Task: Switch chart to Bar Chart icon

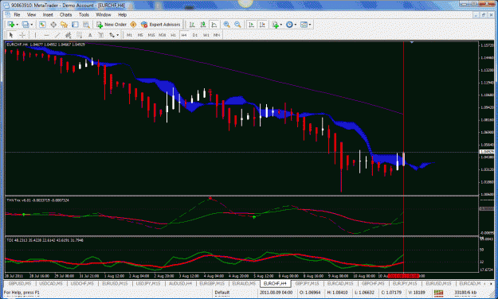Action: point(192,25)
